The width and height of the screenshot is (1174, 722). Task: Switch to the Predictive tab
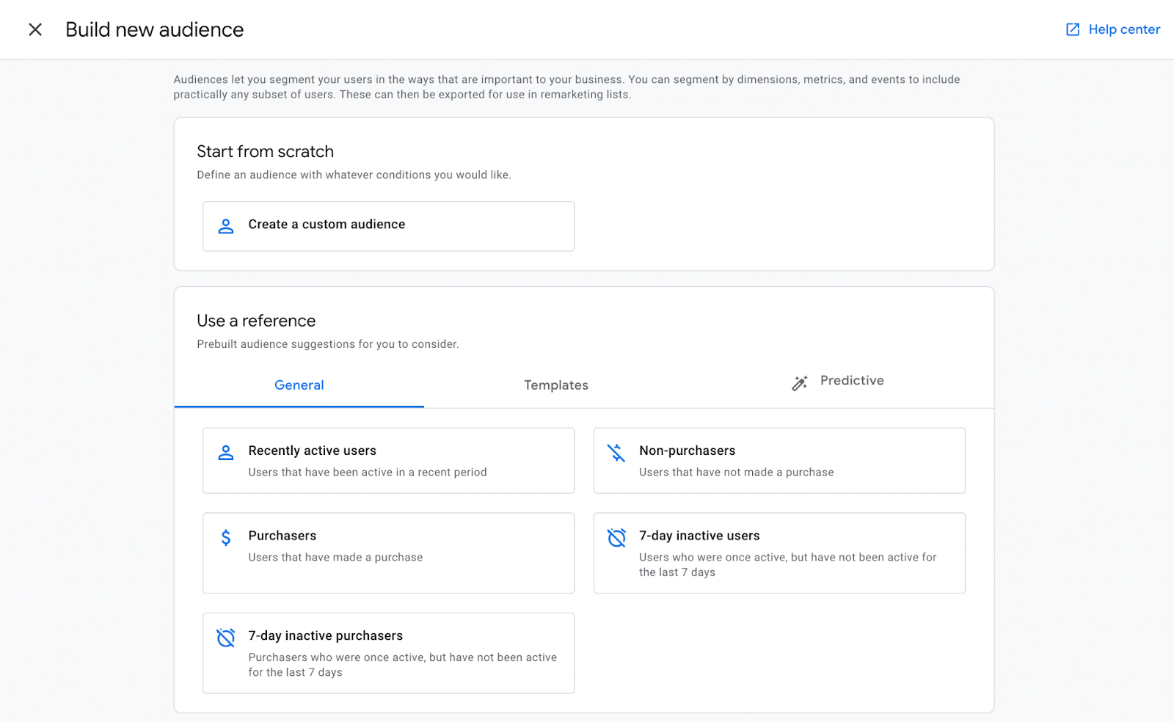pyautogui.click(x=851, y=381)
